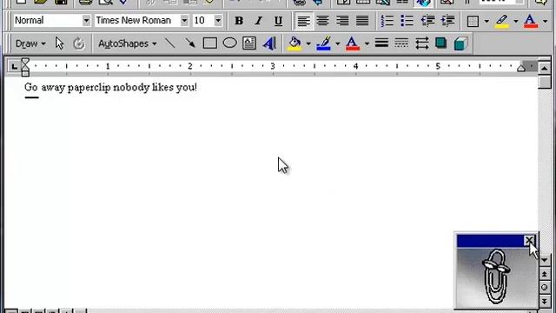556x313 pixels.
Task: Expand Formatting toolbar Font Color dropdown arrow
Action: point(545,21)
